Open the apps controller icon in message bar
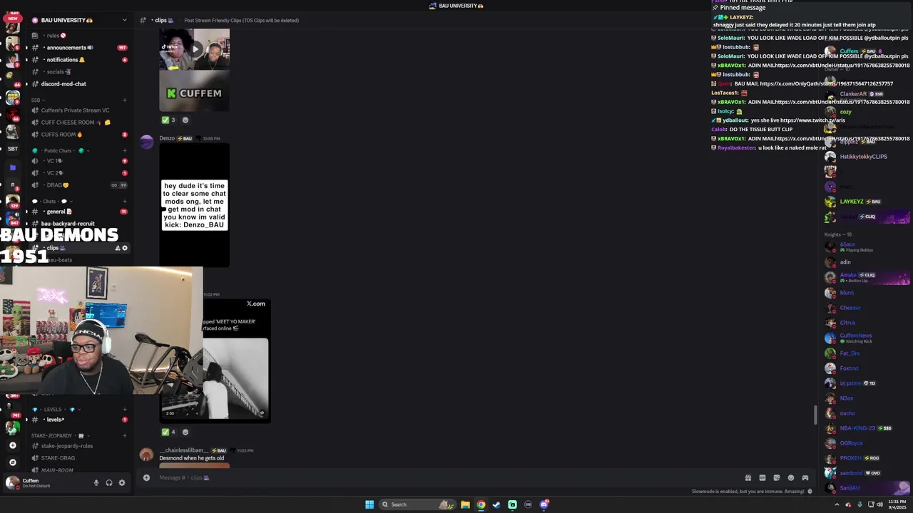Image resolution: width=913 pixels, height=513 pixels. [805, 478]
